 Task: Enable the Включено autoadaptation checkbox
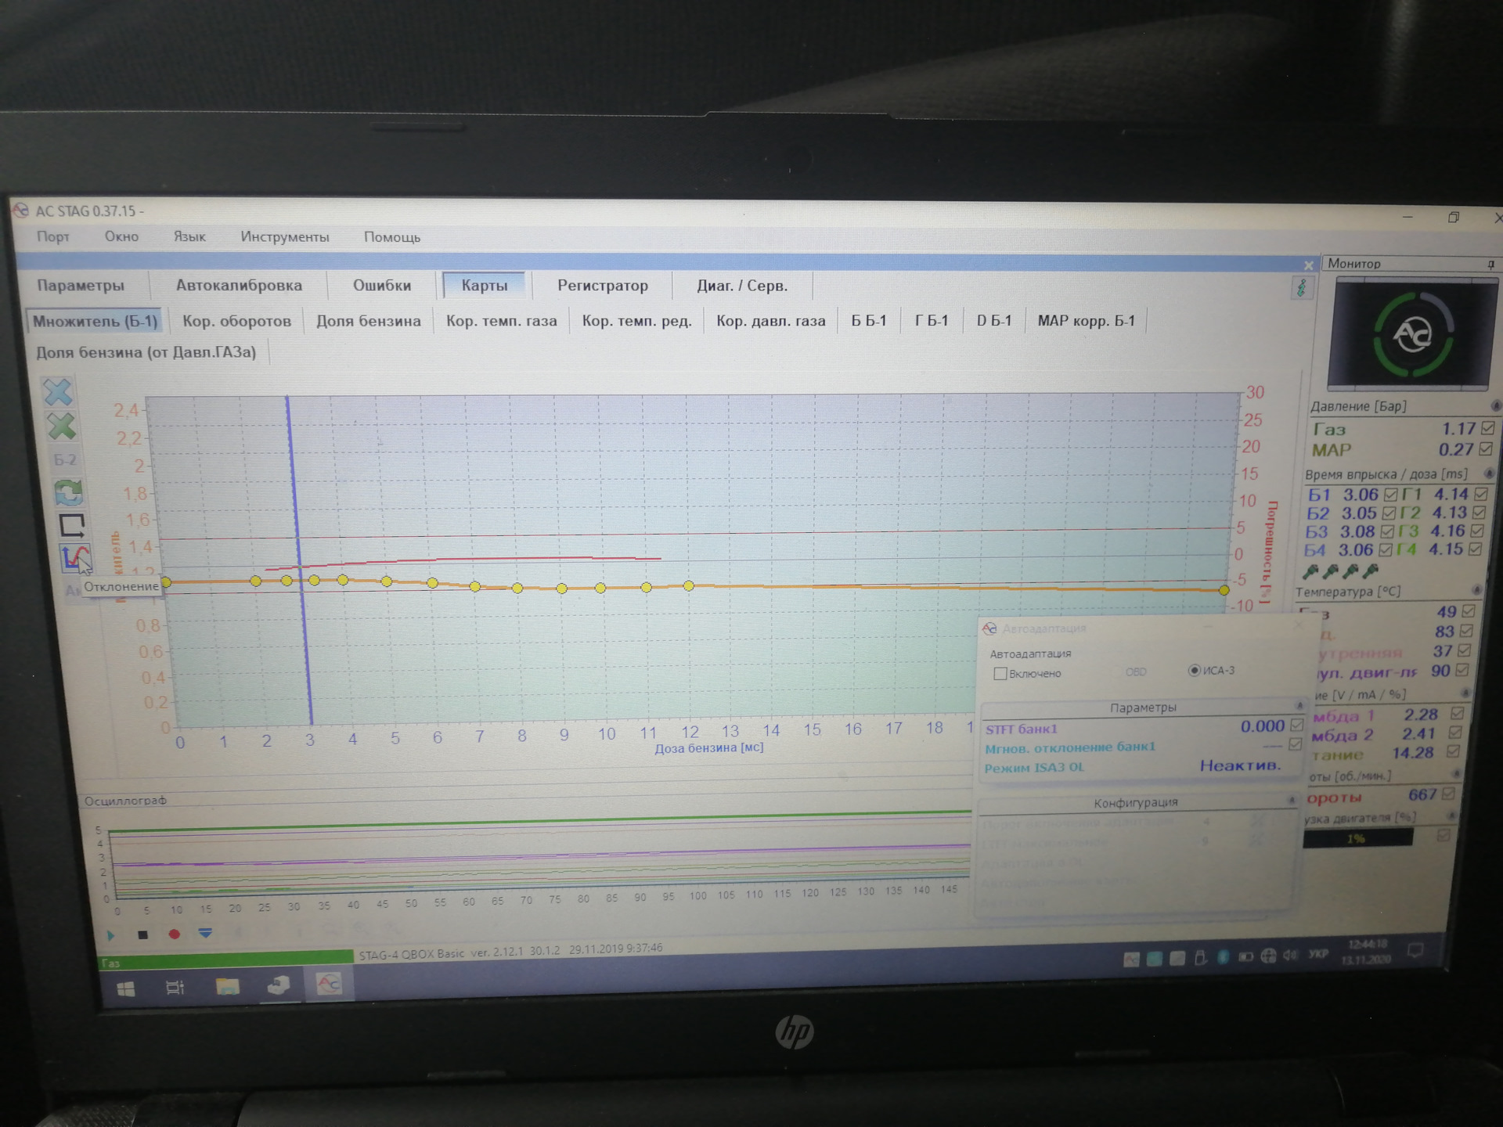click(x=1000, y=674)
